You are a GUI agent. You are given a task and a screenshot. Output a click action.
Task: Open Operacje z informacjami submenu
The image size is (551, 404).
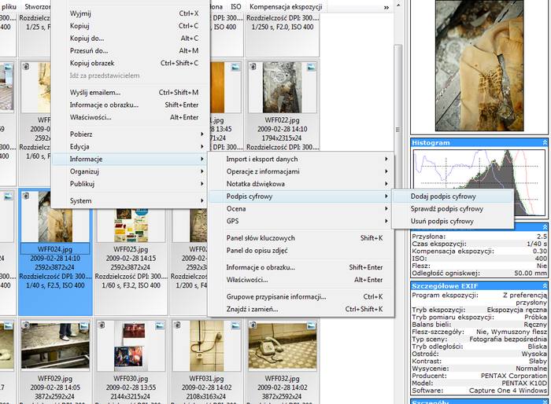(301, 171)
